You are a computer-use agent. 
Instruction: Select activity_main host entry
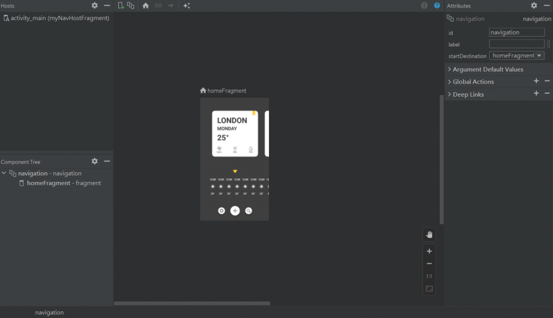56,18
